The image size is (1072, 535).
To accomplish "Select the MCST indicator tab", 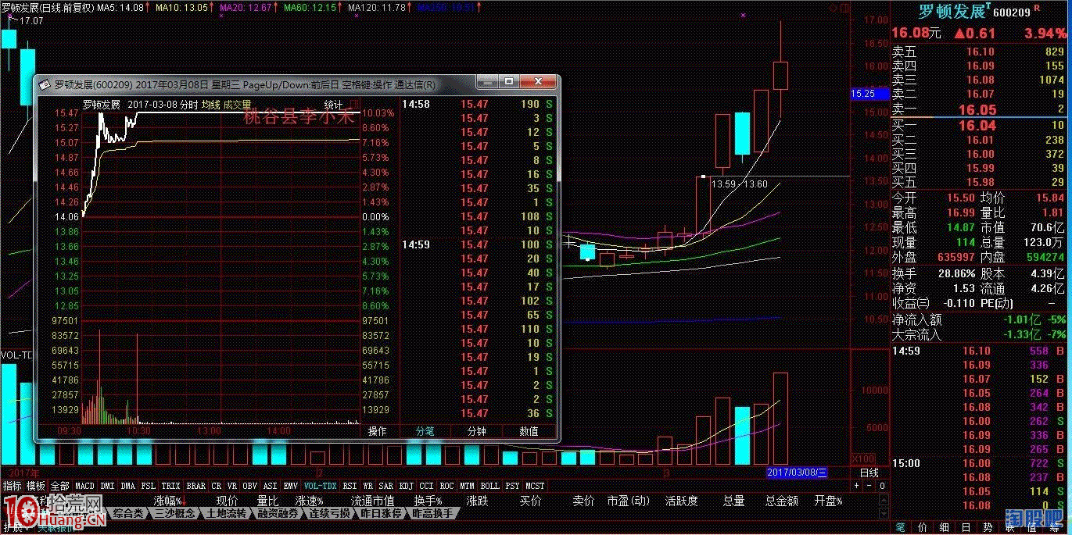I will 534,485.
